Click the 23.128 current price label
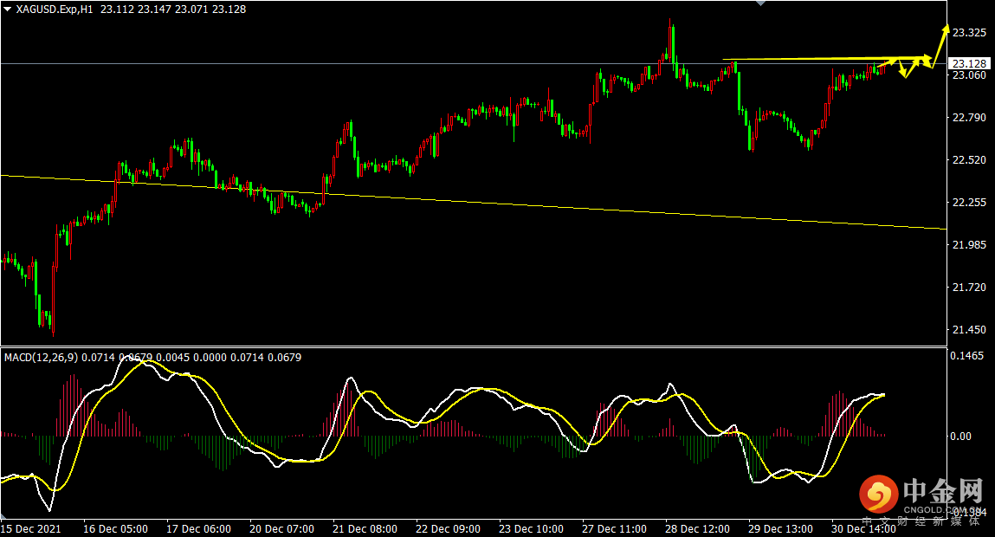 click(969, 63)
